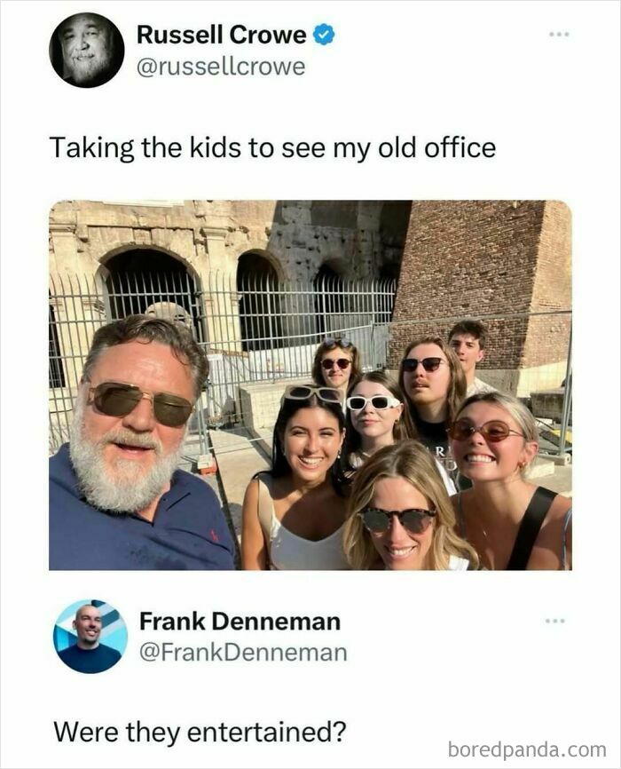Screen dimensions: 621x769
Task: Click the red brick wall in the photo
Action: point(483,266)
